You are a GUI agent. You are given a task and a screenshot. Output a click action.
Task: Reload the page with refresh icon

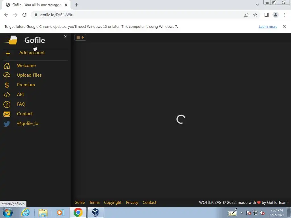pyautogui.click(x=24, y=15)
